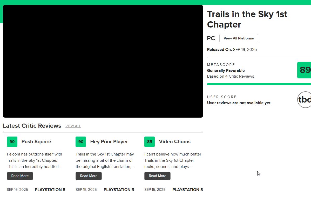
Task: Open VIEW ALL latest critic reviews
Action: click(73, 126)
